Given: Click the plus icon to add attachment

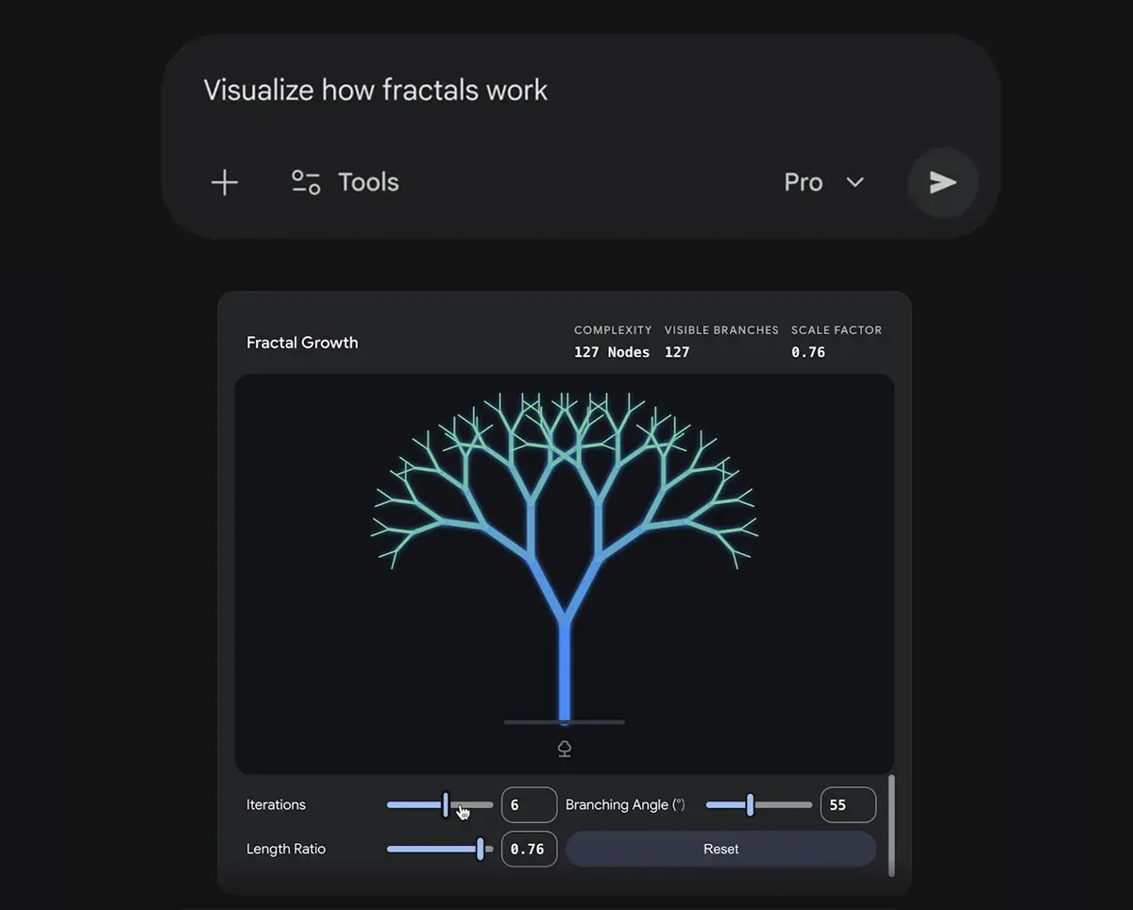Looking at the screenshot, I should click(x=225, y=182).
